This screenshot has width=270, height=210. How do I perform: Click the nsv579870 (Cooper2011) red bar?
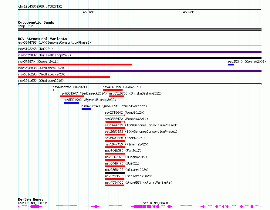click(x=75, y=65)
